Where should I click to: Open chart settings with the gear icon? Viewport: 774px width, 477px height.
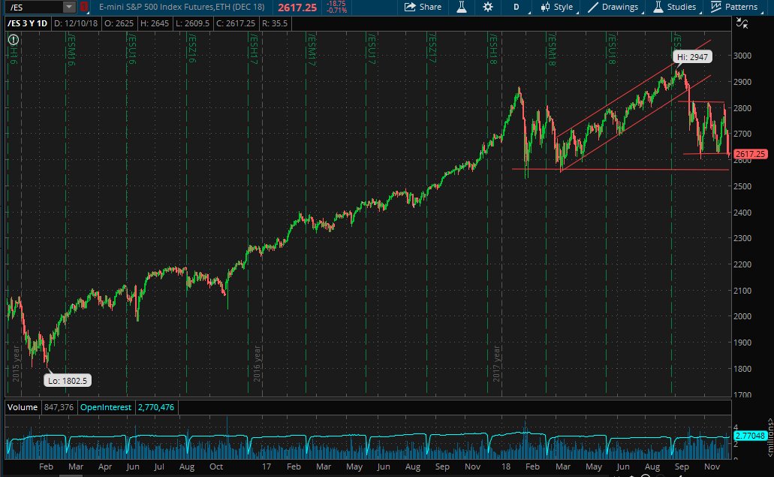pyautogui.click(x=488, y=7)
